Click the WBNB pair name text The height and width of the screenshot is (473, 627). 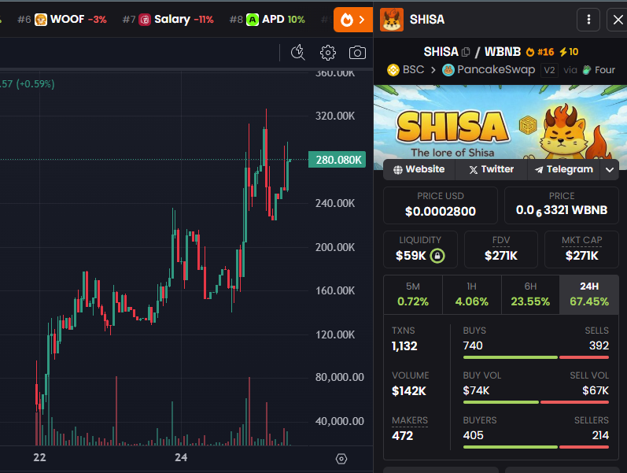[503, 52]
